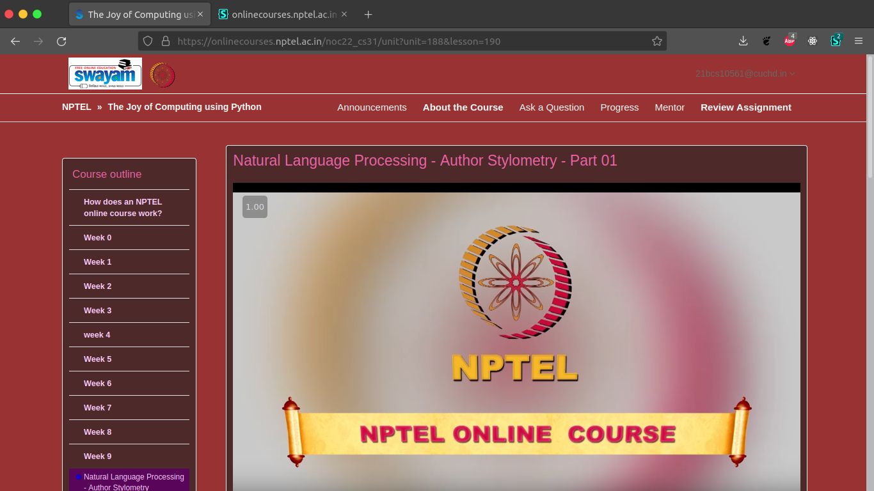
Task: Click the NPTEL round emblem logo in header
Action: pyautogui.click(x=163, y=75)
